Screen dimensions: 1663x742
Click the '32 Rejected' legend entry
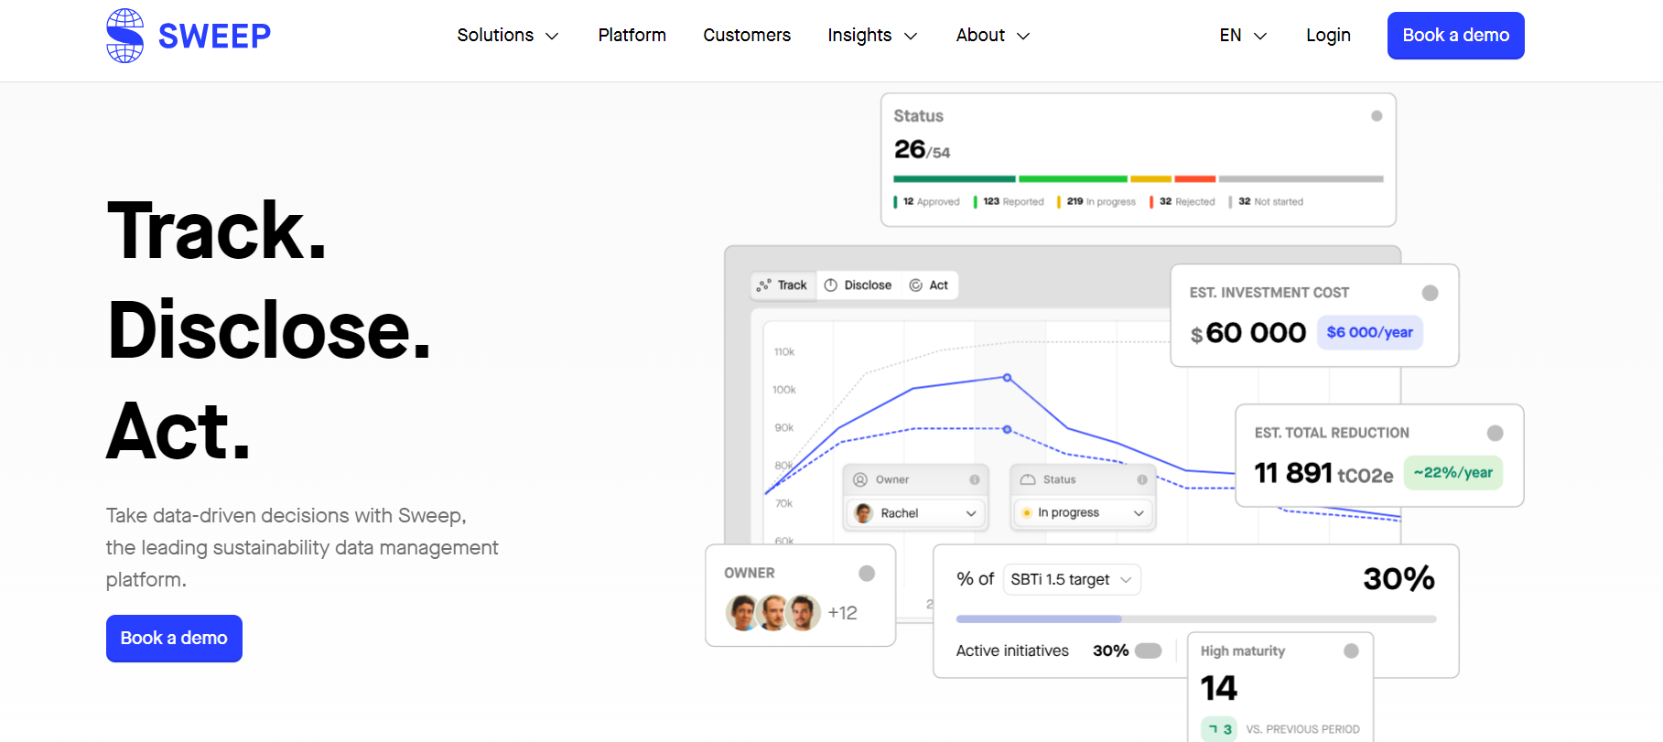pos(1182,202)
